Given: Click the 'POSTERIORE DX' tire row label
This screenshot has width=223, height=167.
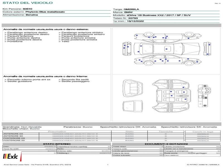Looking at the screenshot, I should click(14, 138).
